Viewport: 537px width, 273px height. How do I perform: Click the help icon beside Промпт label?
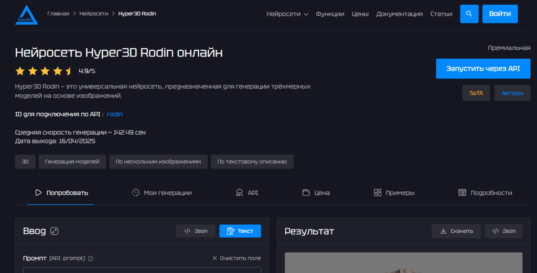pos(91,258)
